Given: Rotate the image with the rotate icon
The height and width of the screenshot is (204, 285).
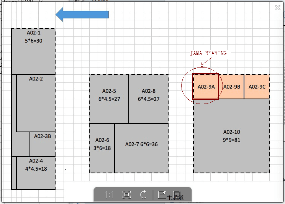Looking at the screenshot, I should point(144,195).
